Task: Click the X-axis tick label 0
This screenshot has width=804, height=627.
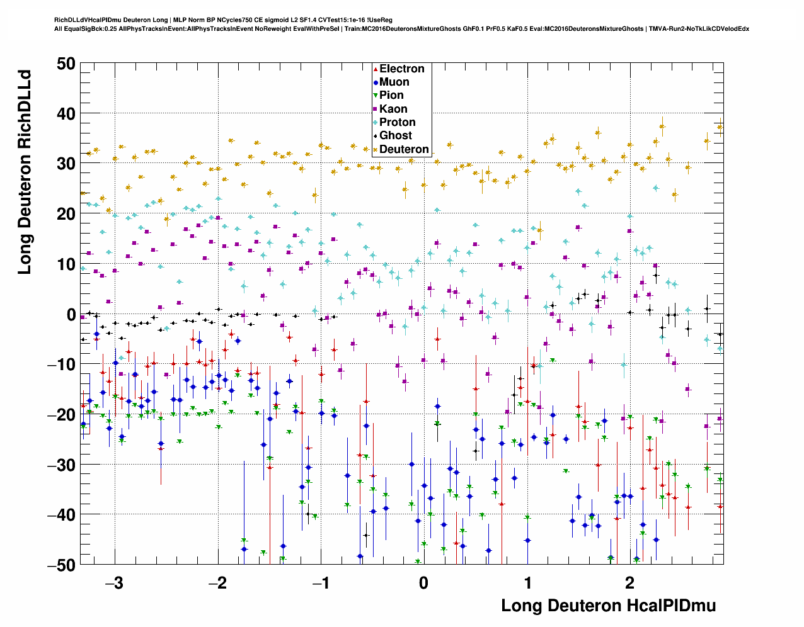Action: coord(423,582)
